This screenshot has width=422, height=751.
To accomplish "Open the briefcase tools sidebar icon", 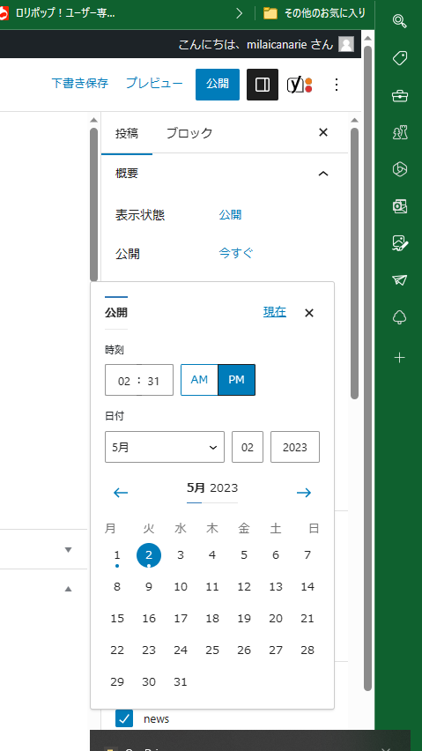I will click(x=399, y=96).
